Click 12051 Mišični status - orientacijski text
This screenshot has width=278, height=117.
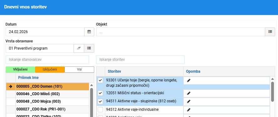pyautogui.click(x=135, y=93)
